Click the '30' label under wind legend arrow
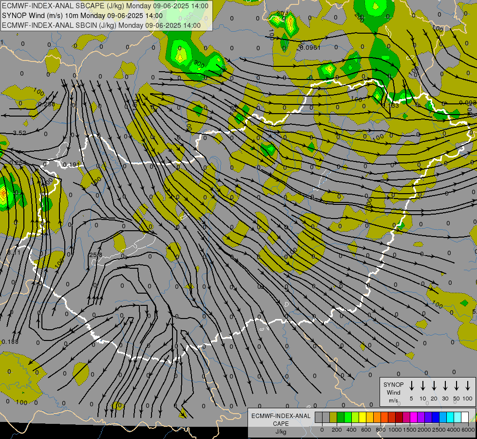This screenshot has width=477, height=439. coord(445,399)
